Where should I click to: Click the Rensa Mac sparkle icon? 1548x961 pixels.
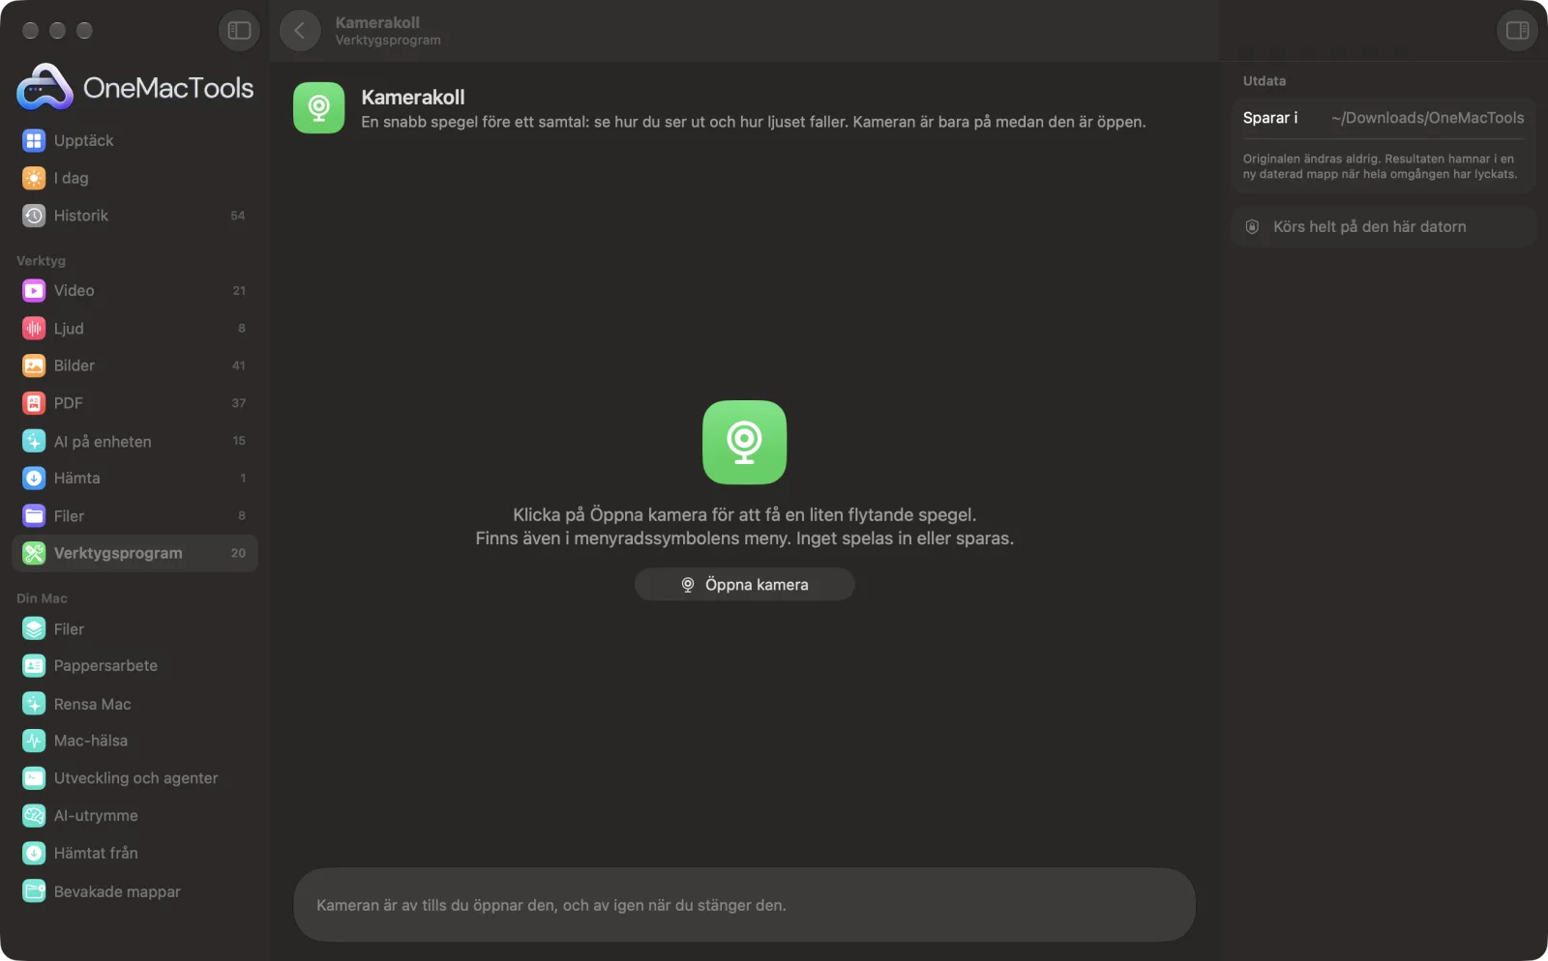point(34,704)
